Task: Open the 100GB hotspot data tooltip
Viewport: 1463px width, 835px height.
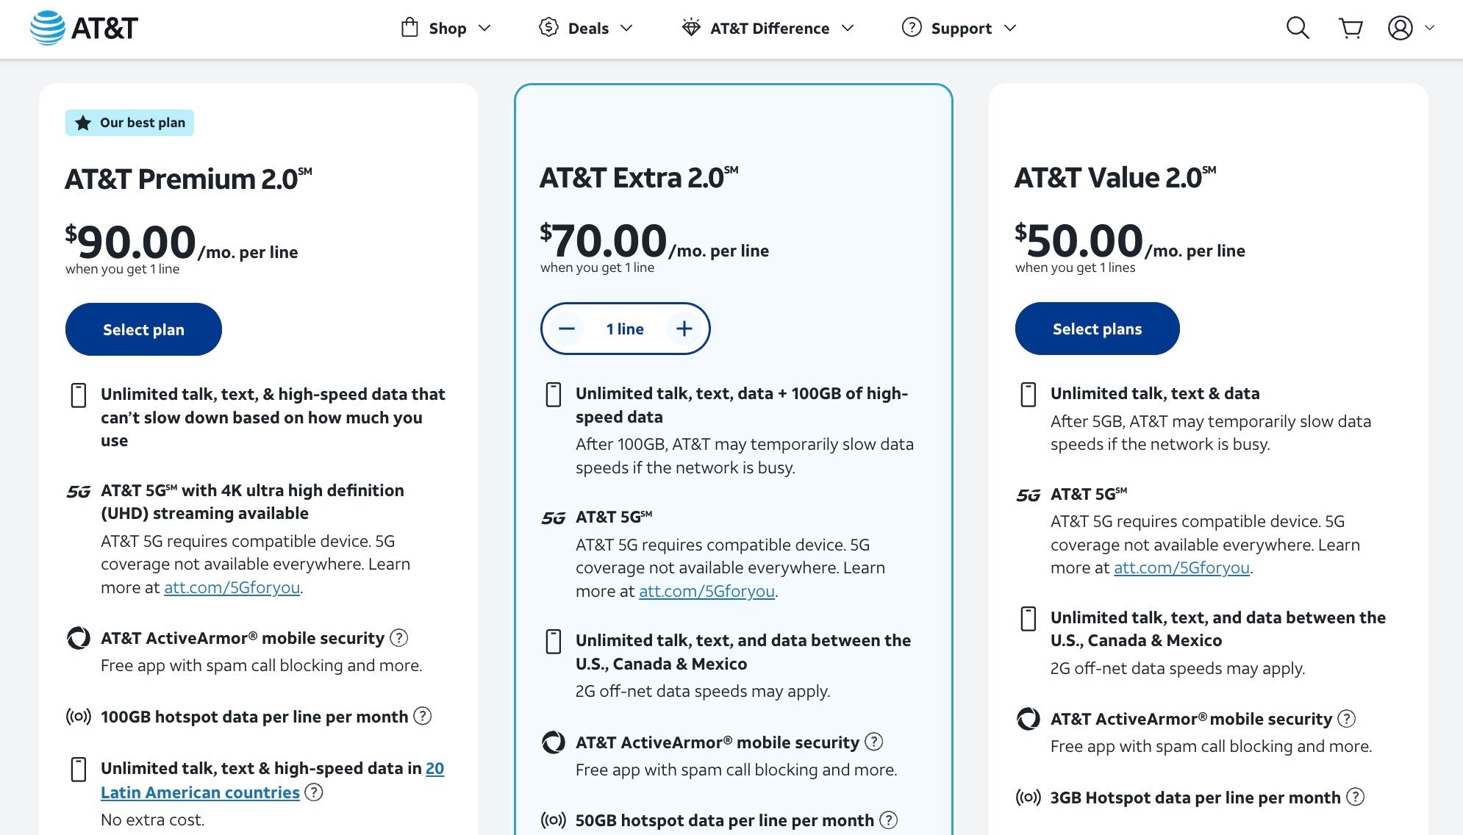Action: click(x=423, y=717)
